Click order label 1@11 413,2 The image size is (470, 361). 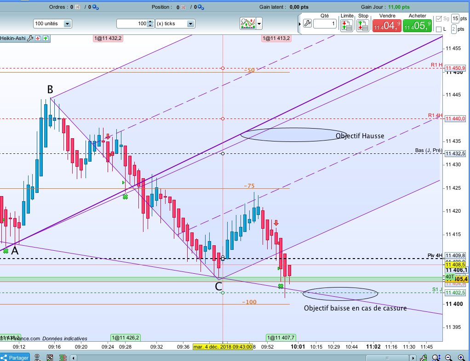pos(276,38)
